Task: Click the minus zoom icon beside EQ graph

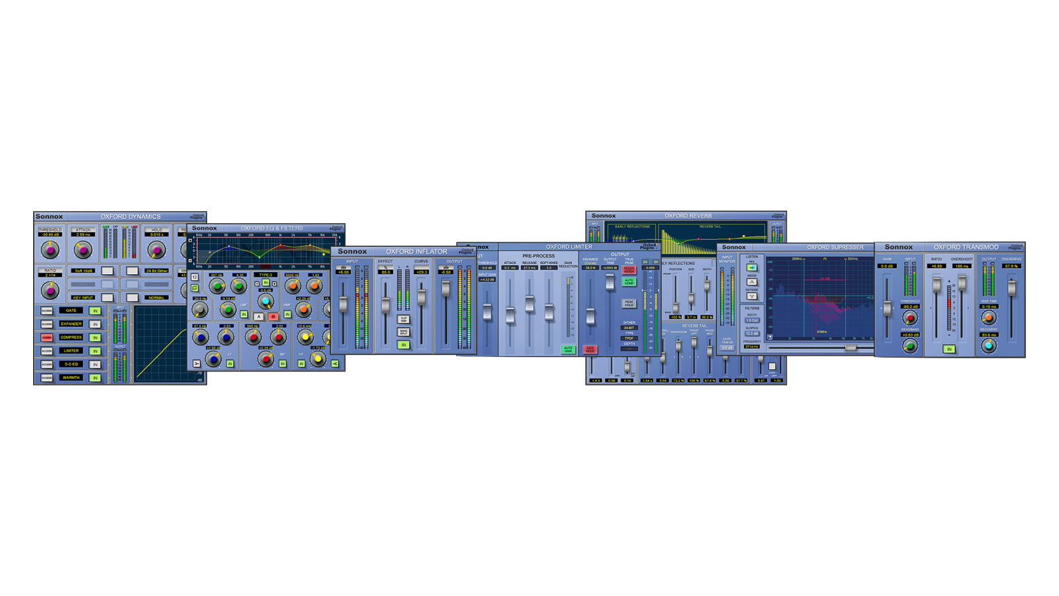Action: point(190,260)
